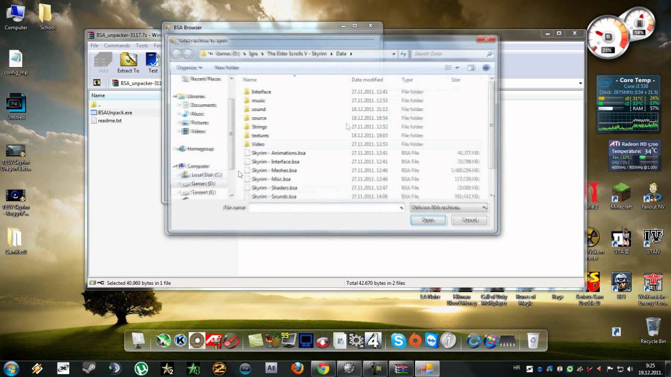
Task: Click The Elder Scrolls V - Skyrim breadcrumb
Action: click(297, 54)
